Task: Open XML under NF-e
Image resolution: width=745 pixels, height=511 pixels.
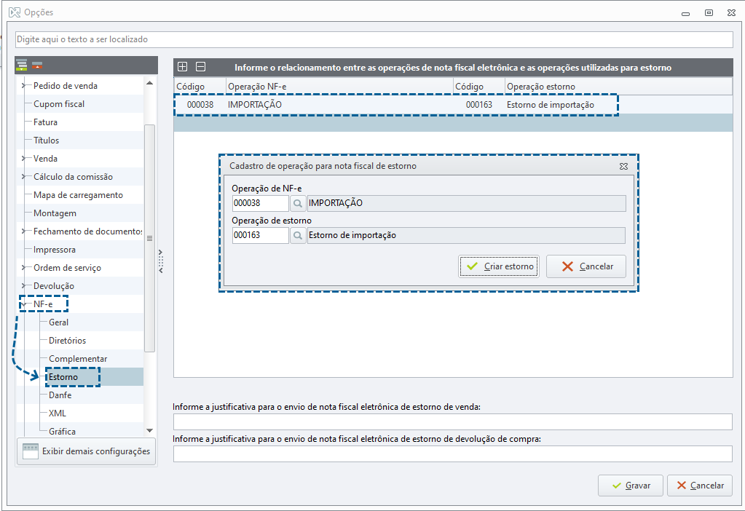Action: [57, 413]
